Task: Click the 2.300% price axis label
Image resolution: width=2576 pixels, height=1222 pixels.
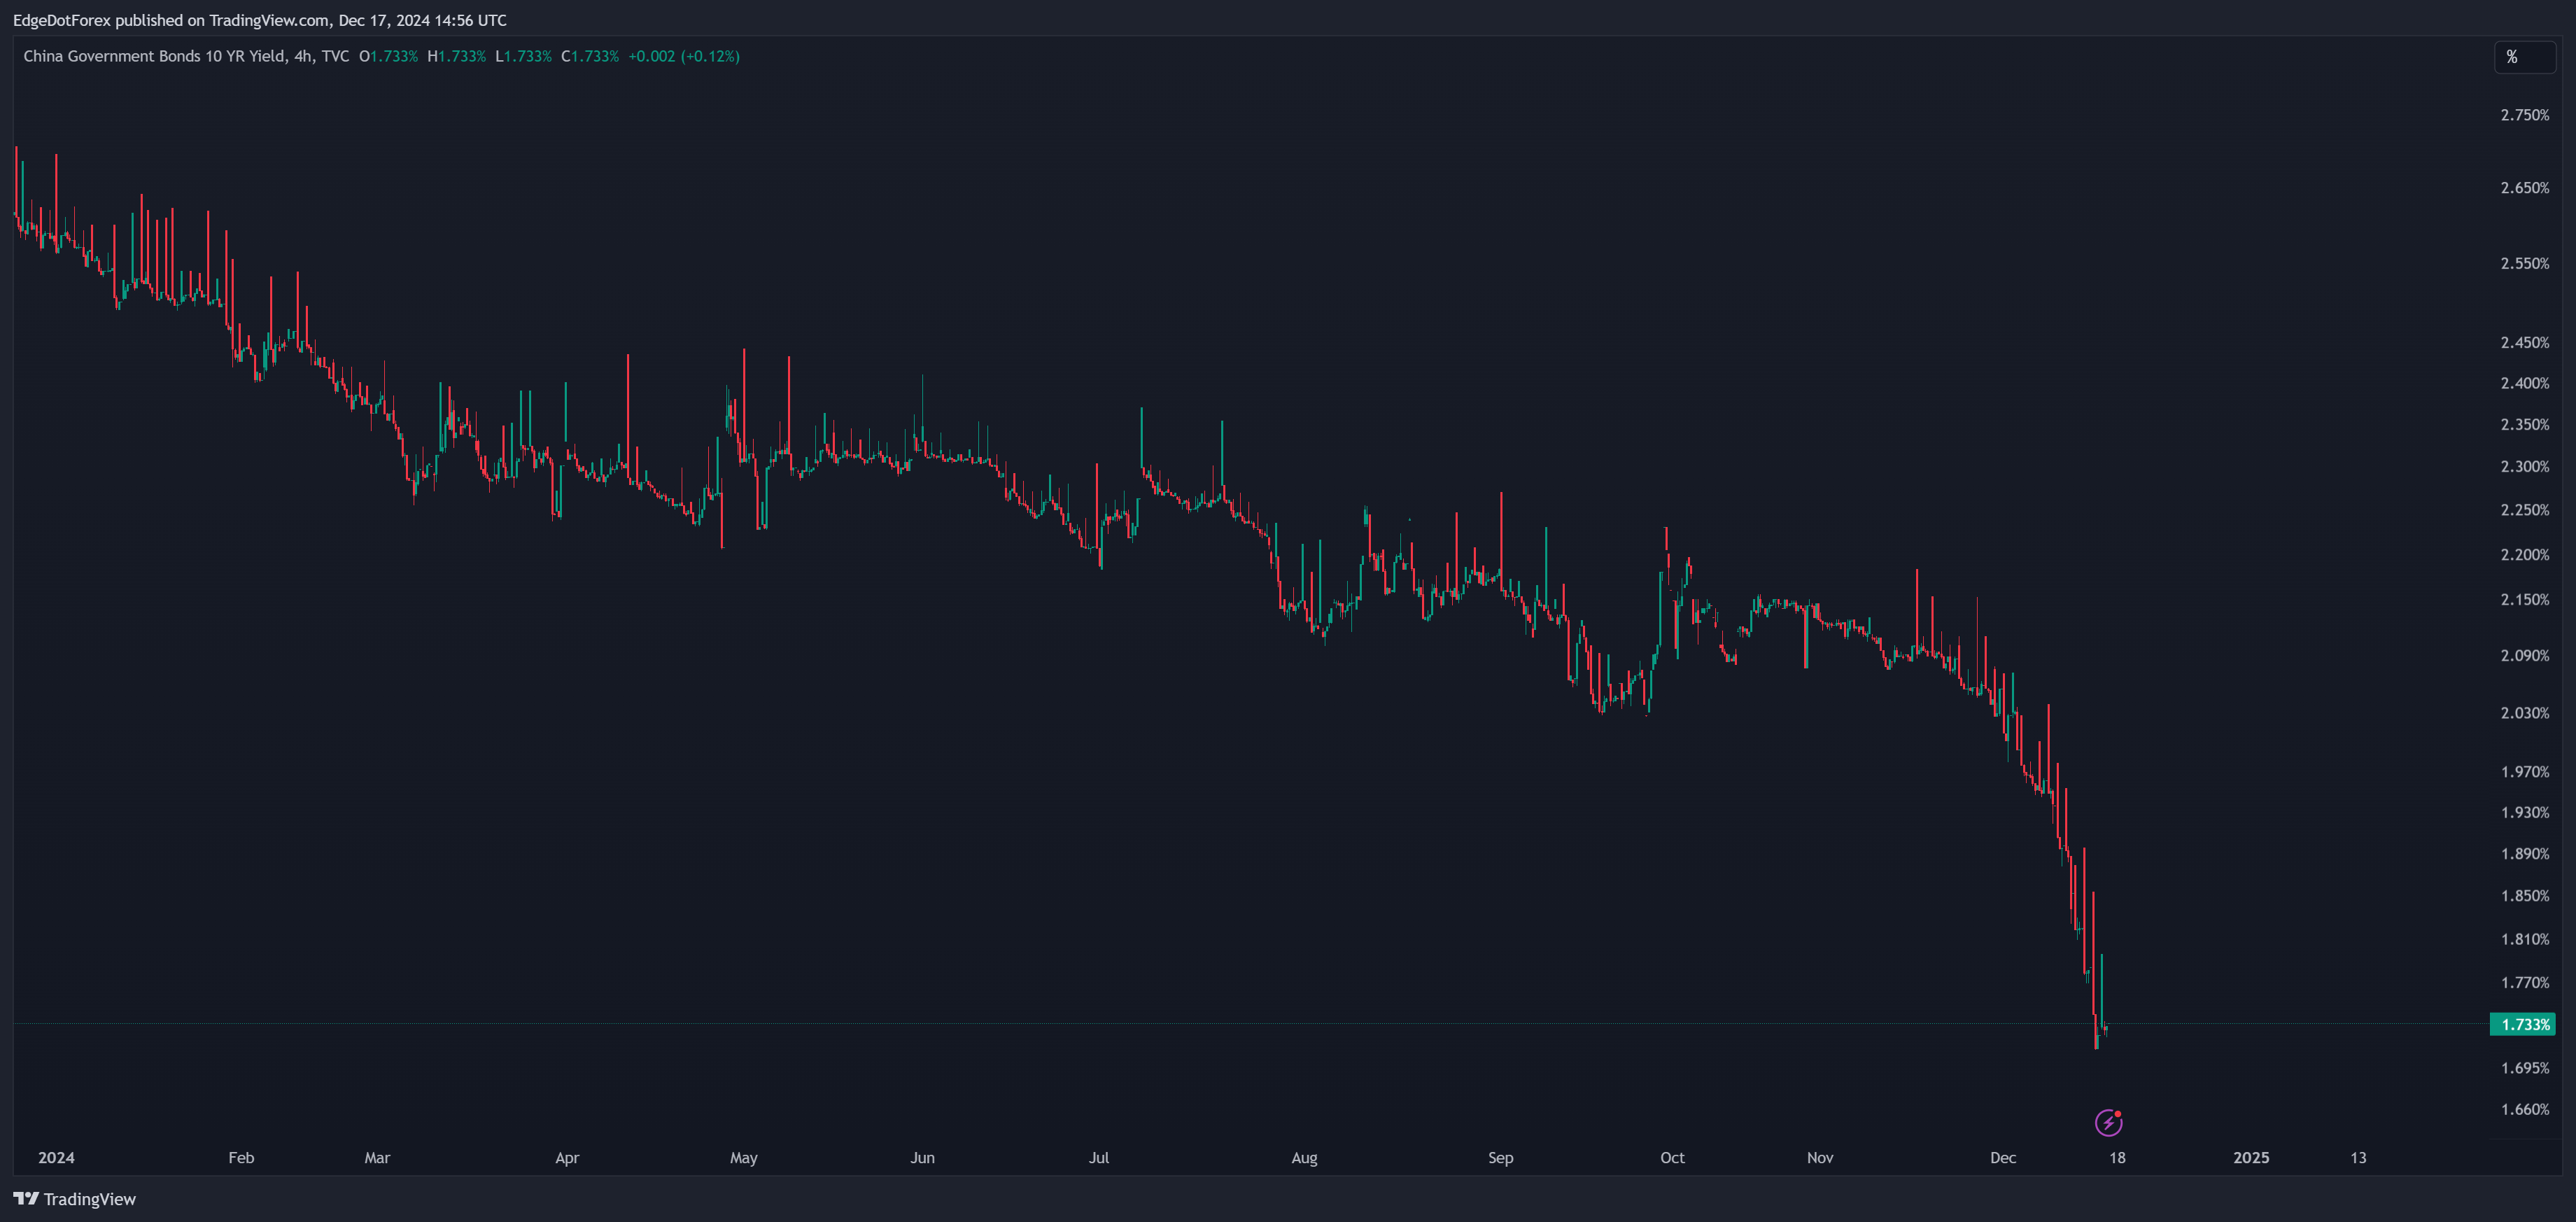Action: (x=2524, y=467)
